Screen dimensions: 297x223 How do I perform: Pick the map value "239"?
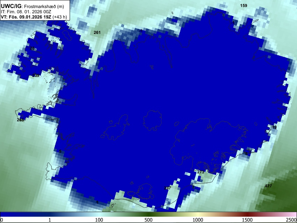pyautogui.click(x=36, y=75)
